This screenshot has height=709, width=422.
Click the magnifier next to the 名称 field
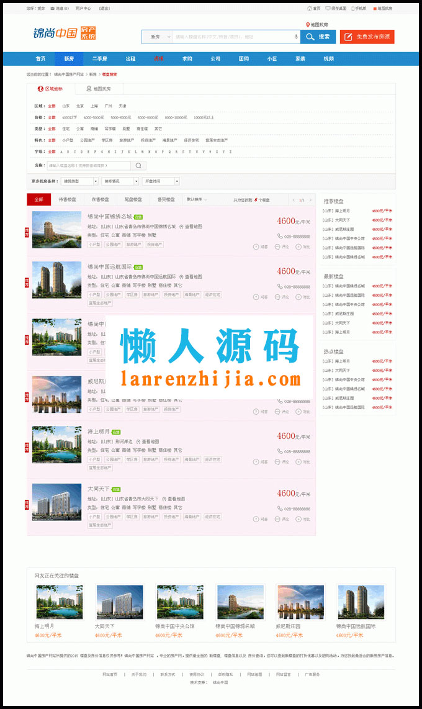click(138, 166)
